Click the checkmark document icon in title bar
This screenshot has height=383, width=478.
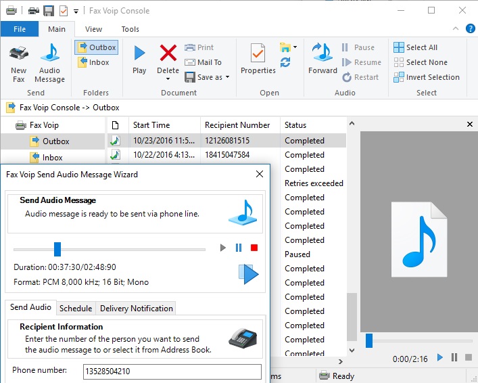(64, 11)
